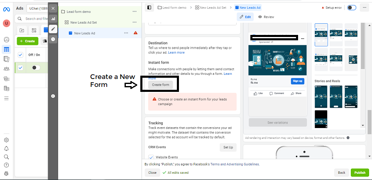Open the history clock icon
372x180 pixels.
(x=53, y=39)
